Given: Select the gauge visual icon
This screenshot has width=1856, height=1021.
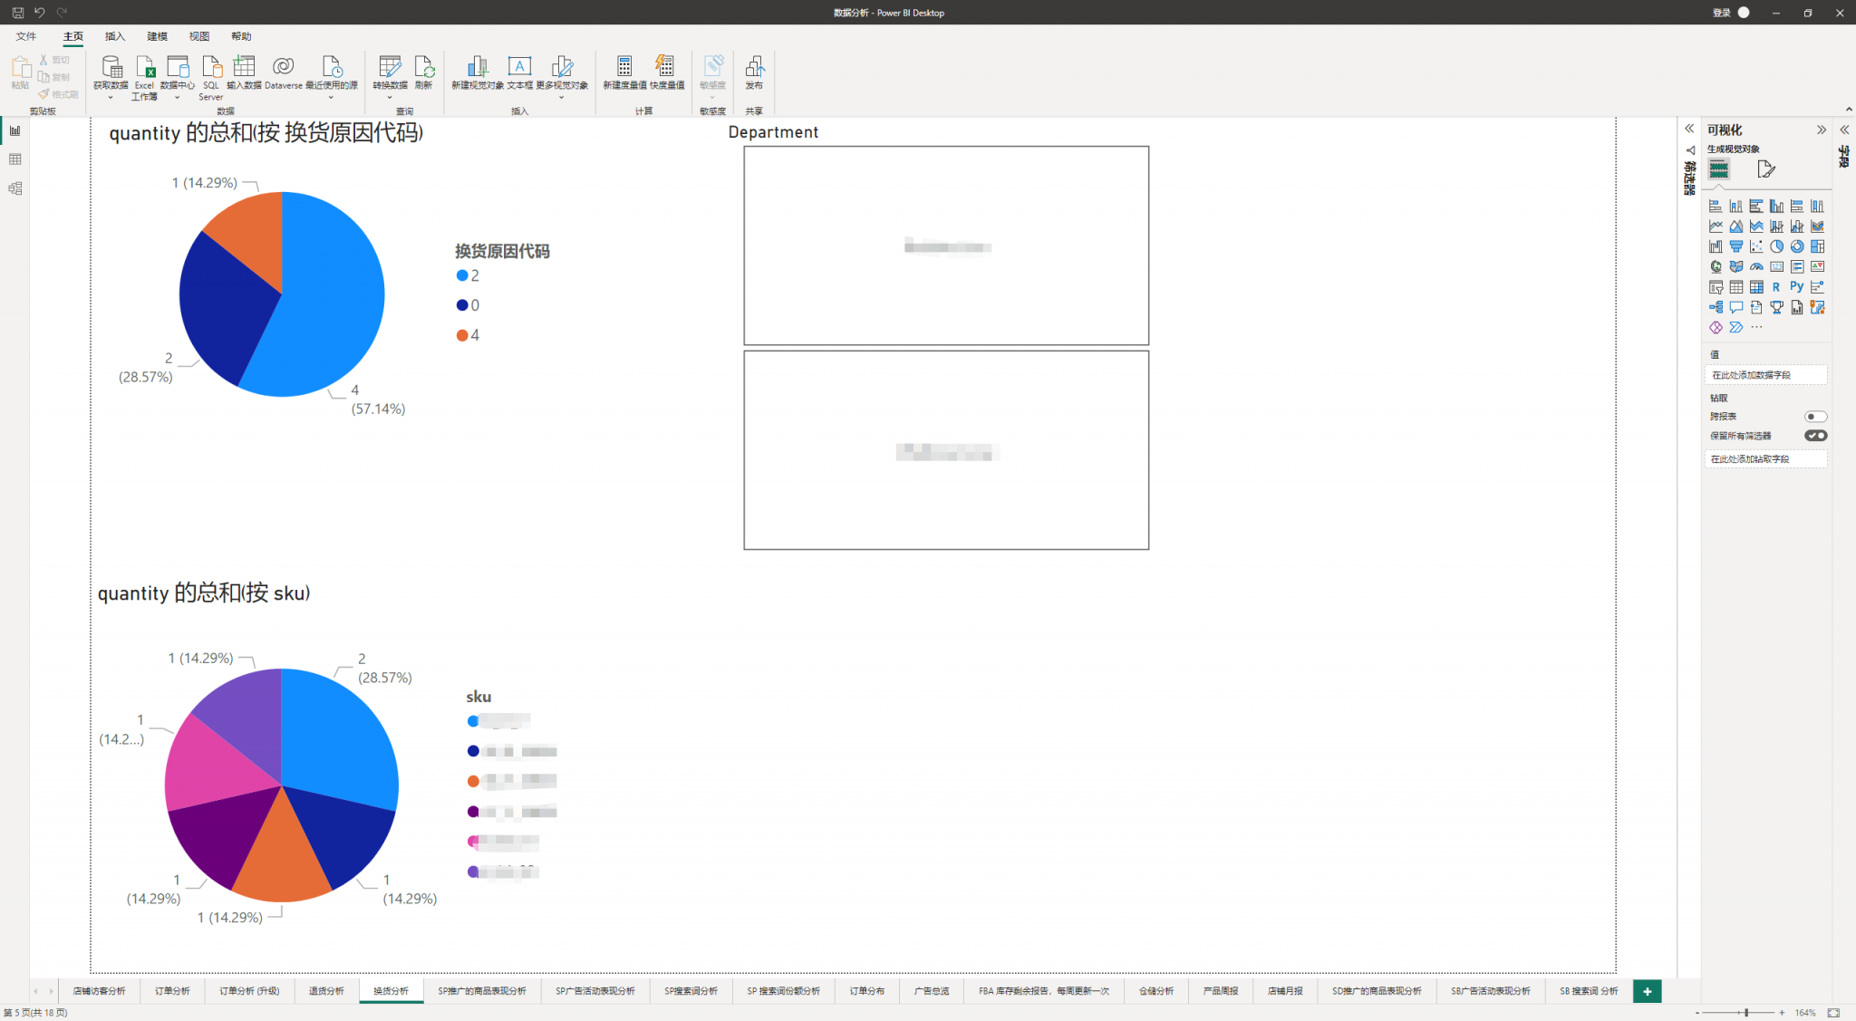Looking at the screenshot, I should (1756, 267).
